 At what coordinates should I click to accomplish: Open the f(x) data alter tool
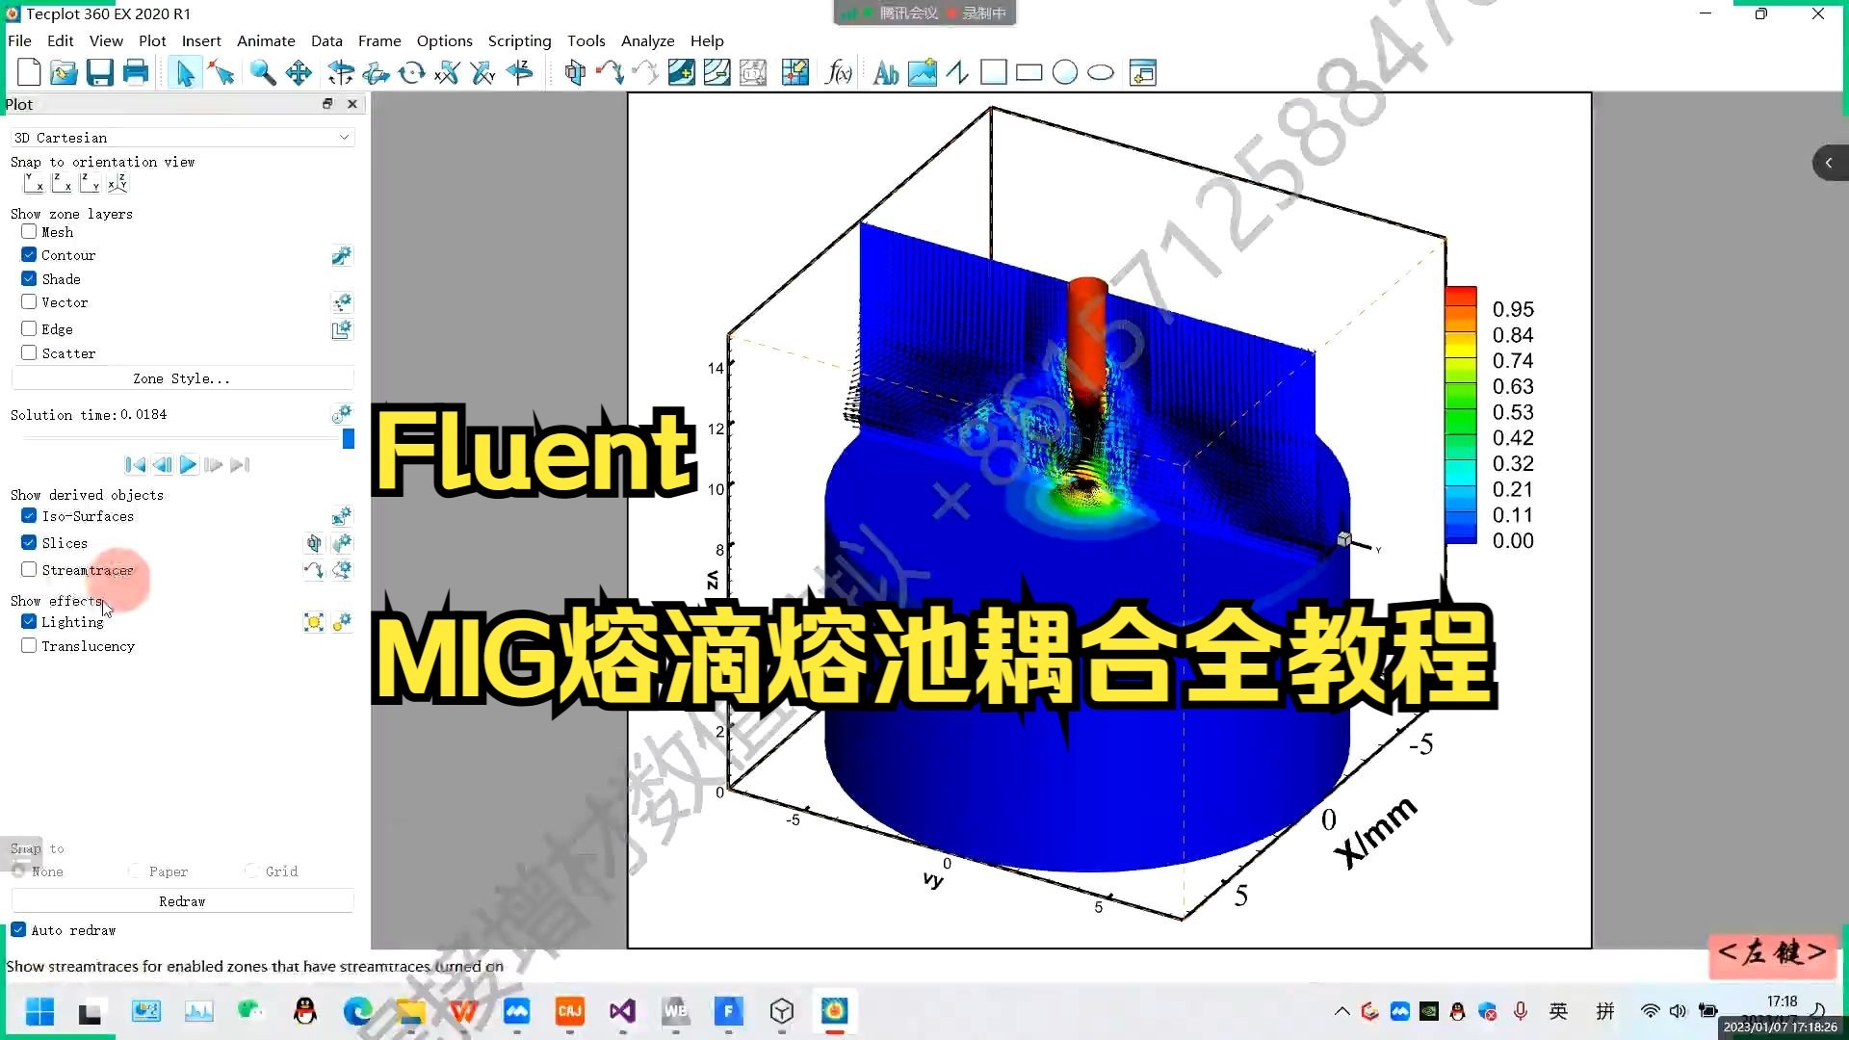click(839, 72)
